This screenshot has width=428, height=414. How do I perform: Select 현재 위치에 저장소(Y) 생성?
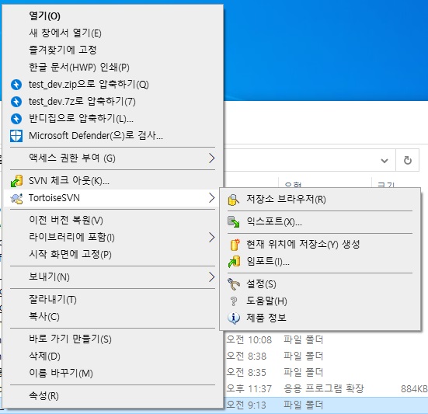[x=320, y=245]
